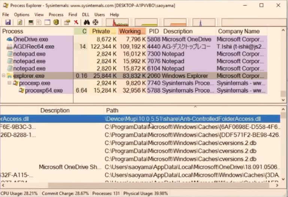Click the CPU usage history graph
The image size is (288, 197).
(x=118, y=22)
